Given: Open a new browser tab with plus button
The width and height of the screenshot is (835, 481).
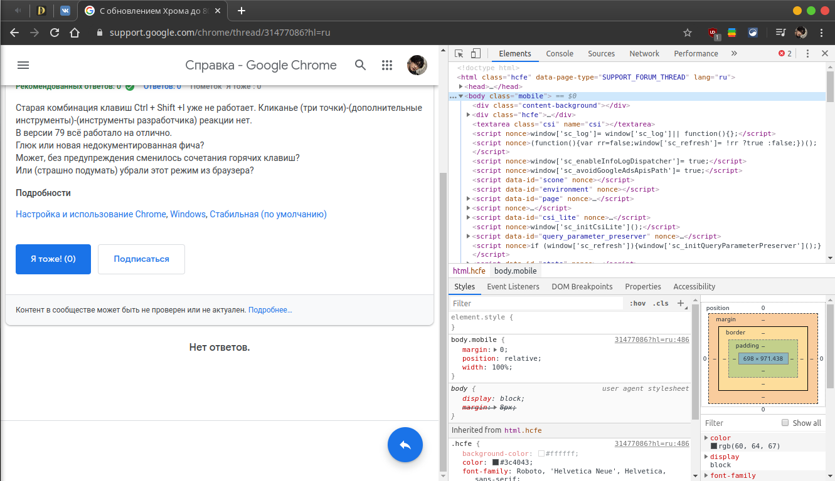Looking at the screenshot, I should click(242, 11).
